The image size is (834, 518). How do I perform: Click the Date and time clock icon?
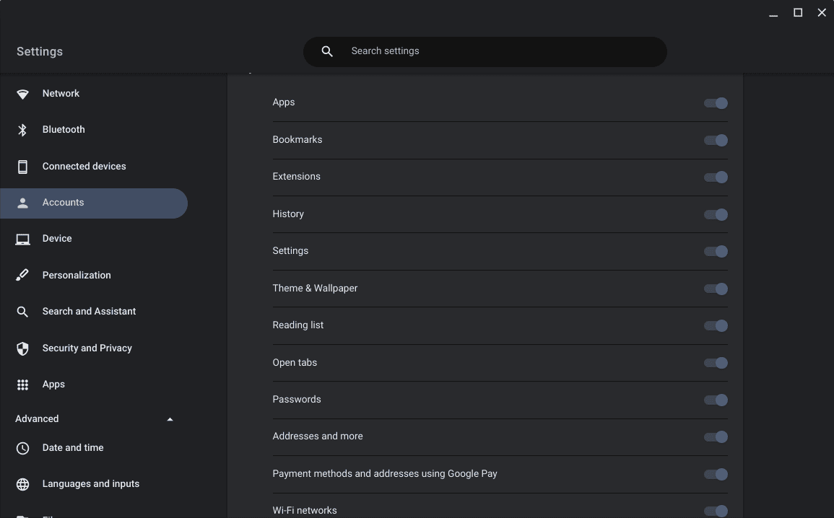click(22, 449)
